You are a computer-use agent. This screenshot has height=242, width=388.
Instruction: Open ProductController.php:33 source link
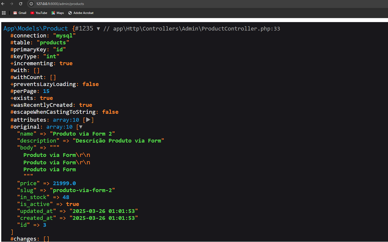click(x=196, y=29)
